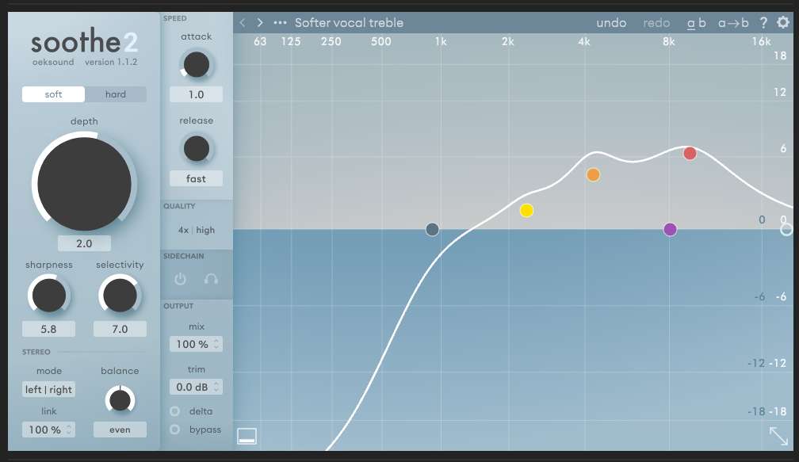The width and height of the screenshot is (799, 462).
Task: Select the red EQ band node
Action: (x=690, y=153)
